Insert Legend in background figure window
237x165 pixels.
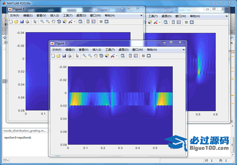point(179,22)
